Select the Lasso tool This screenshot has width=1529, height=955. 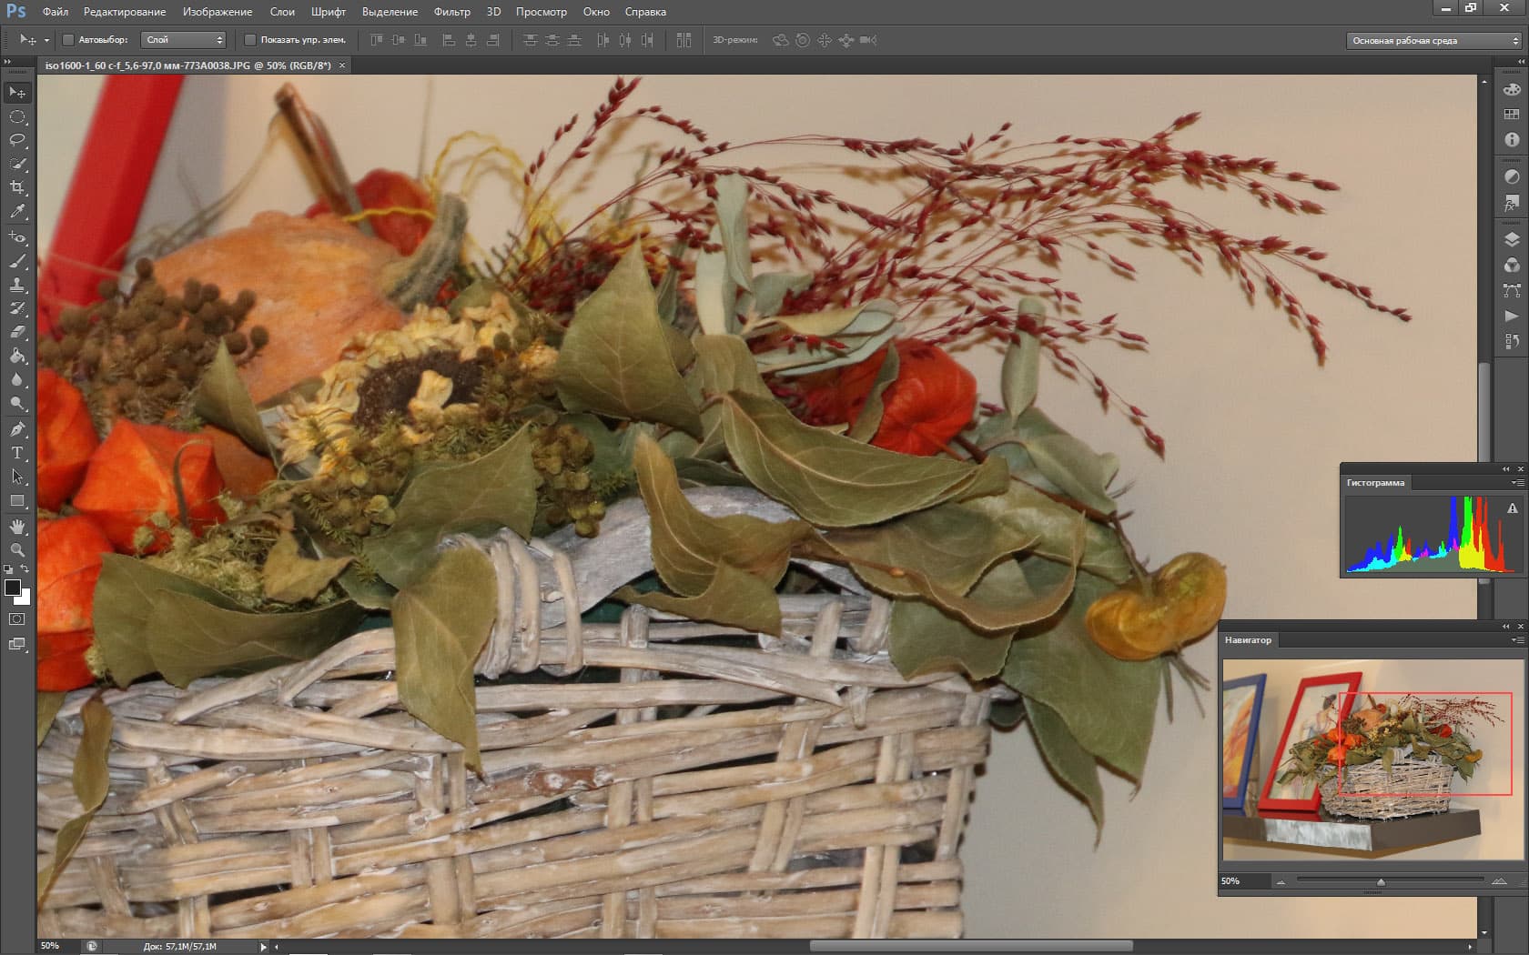[x=17, y=140]
